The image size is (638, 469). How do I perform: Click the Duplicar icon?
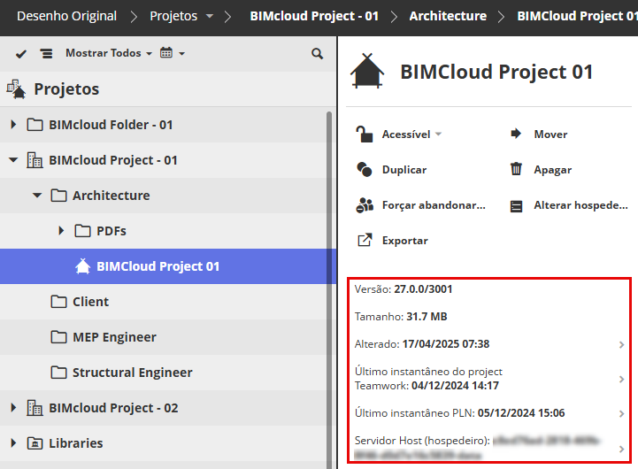pos(365,169)
